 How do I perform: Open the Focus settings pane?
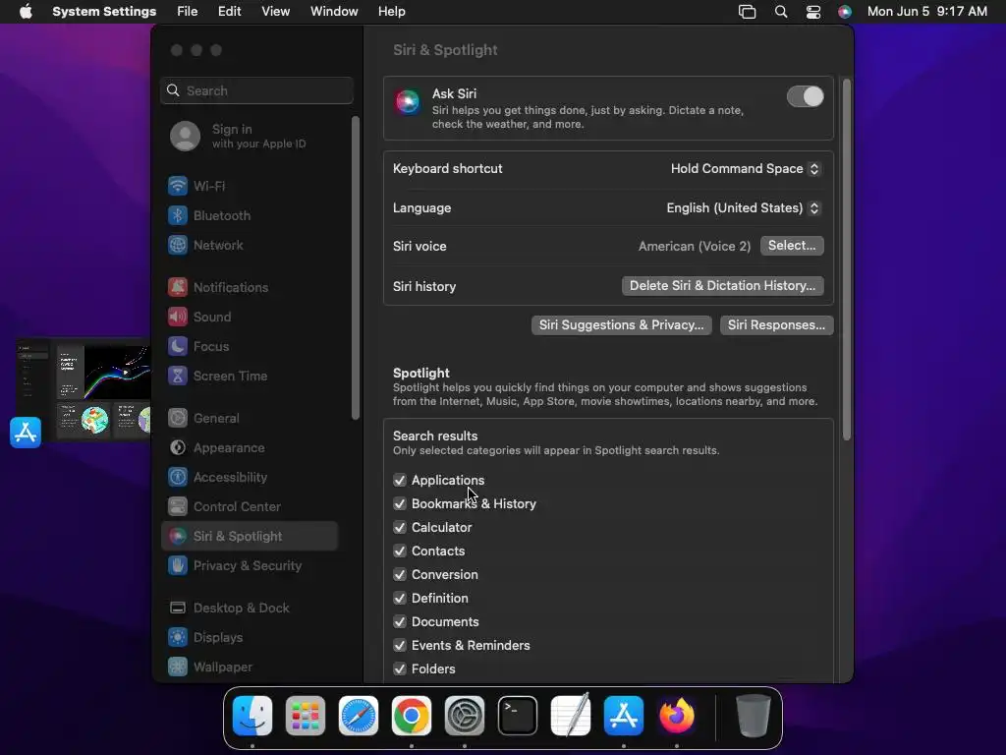(x=249, y=347)
